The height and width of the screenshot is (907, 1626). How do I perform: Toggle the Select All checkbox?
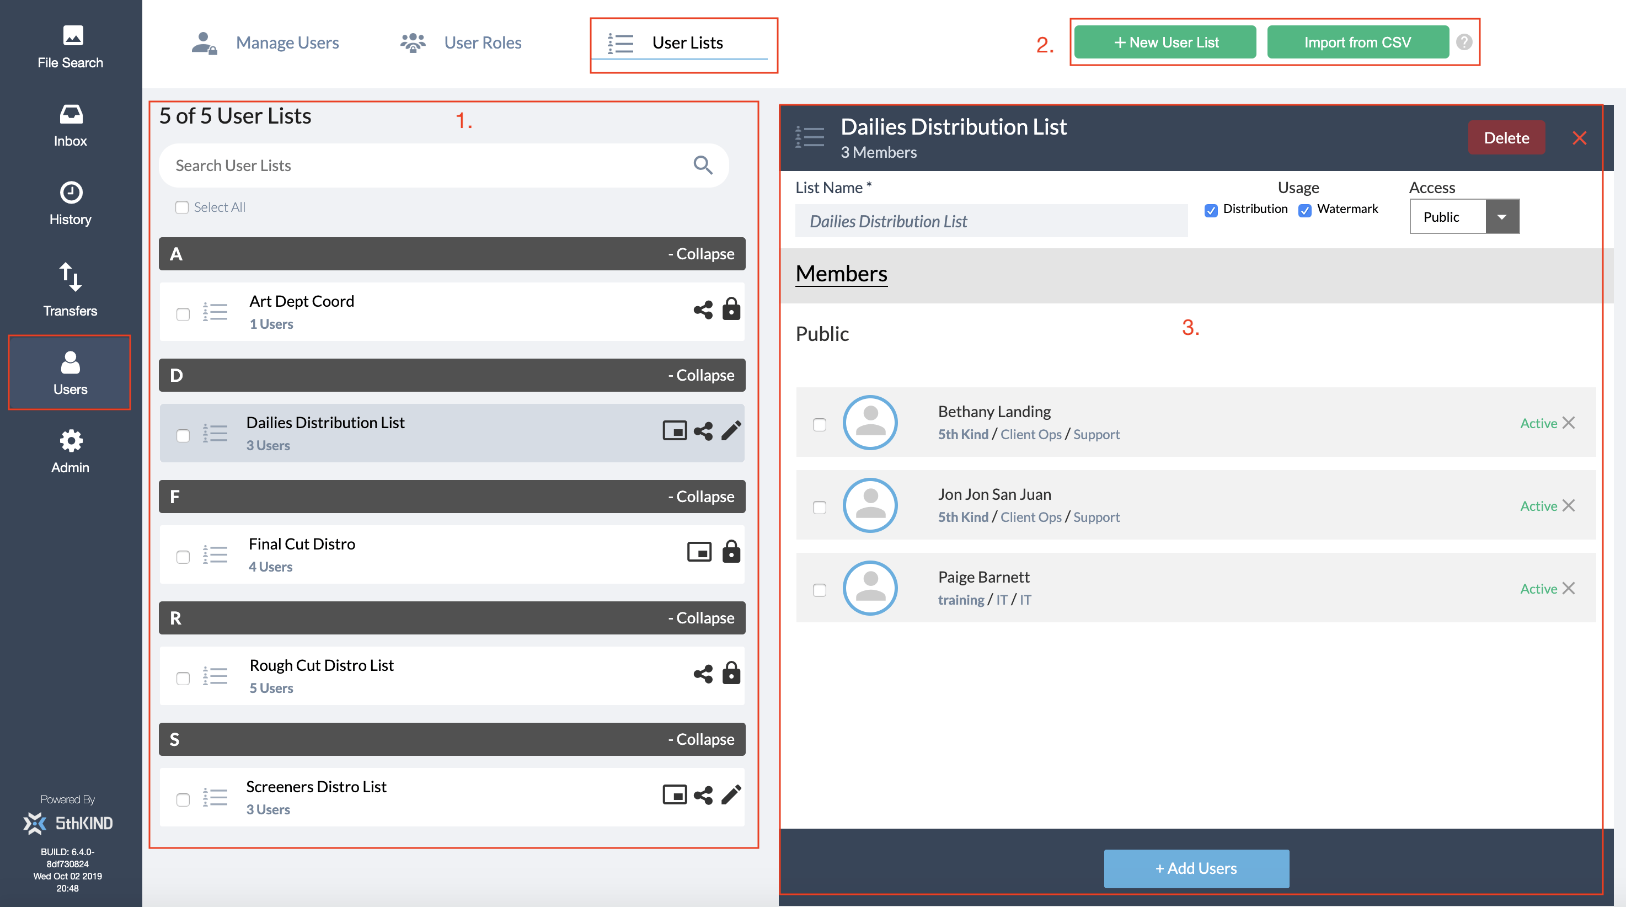(182, 207)
